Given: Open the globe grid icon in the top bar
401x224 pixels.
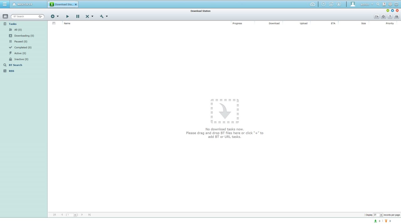Looking at the screenshot, I should pos(390,4).
